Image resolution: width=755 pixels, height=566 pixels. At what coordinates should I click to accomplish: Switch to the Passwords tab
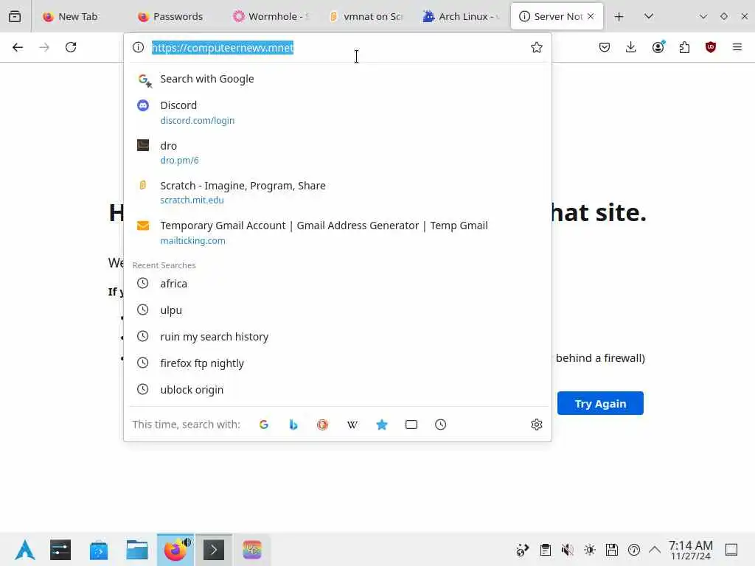click(x=173, y=16)
